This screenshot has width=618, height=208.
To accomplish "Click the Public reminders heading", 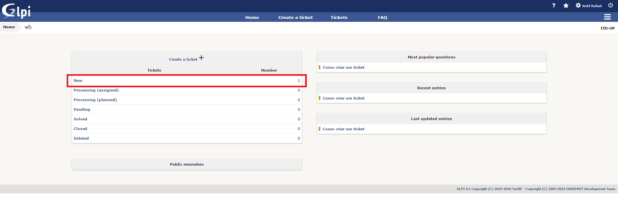I will [x=187, y=164].
